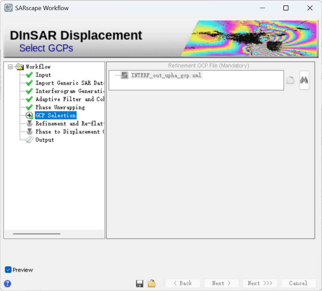
Task: Select the GCP Selection step
Action: tap(56, 115)
